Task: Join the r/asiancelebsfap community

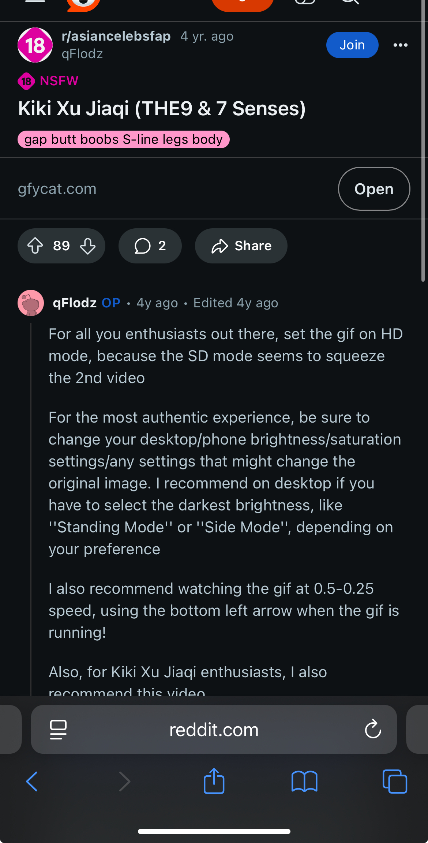Action: pos(352,45)
